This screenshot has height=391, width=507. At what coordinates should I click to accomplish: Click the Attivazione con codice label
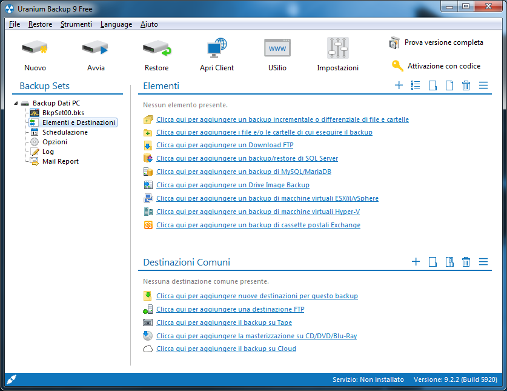[x=444, y=66]
